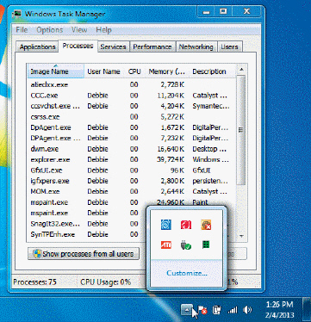This screenshot has width=311, height=322.
Task: Sort by the Image Name column header
Action: (x=56, y=71)
